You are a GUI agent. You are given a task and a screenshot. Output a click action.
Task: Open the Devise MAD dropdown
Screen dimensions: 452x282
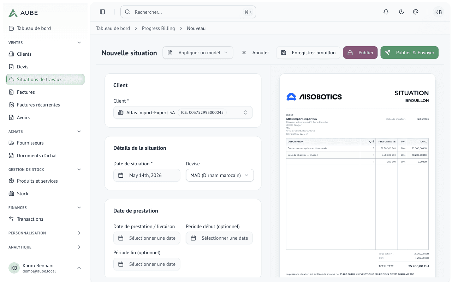pyautogui.click(x=220, y=175)
